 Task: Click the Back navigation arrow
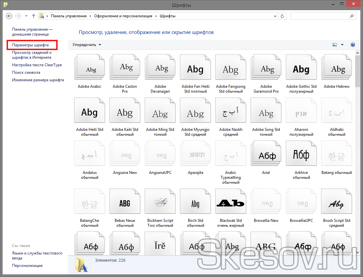[9, 16]
